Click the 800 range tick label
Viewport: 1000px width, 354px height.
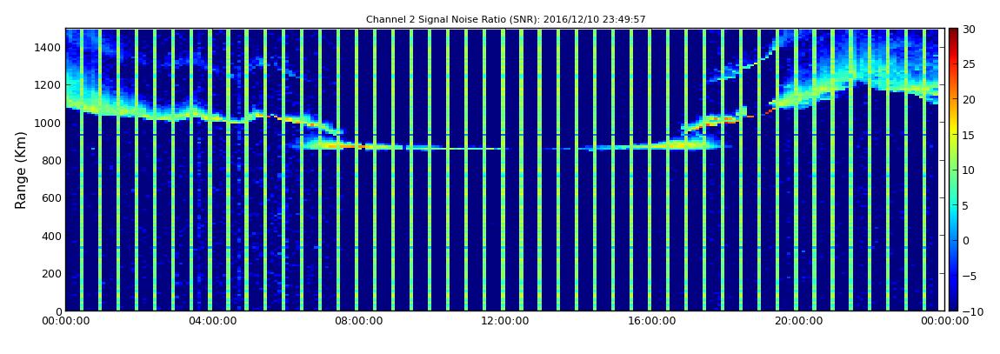[x=51, y=160]
